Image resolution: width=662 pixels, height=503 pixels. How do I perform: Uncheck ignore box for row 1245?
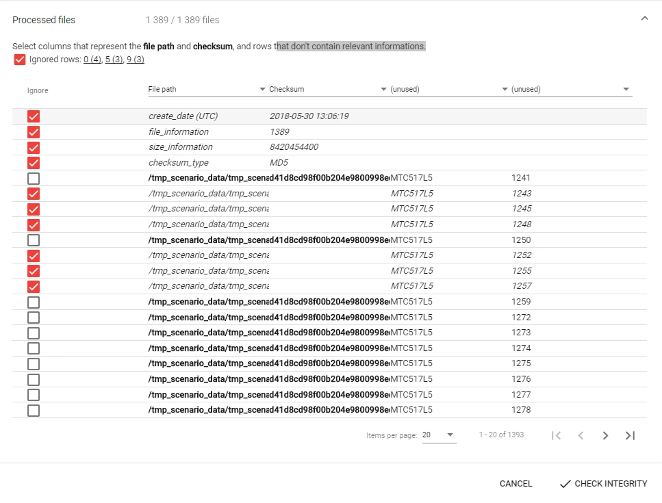[34, 209]
